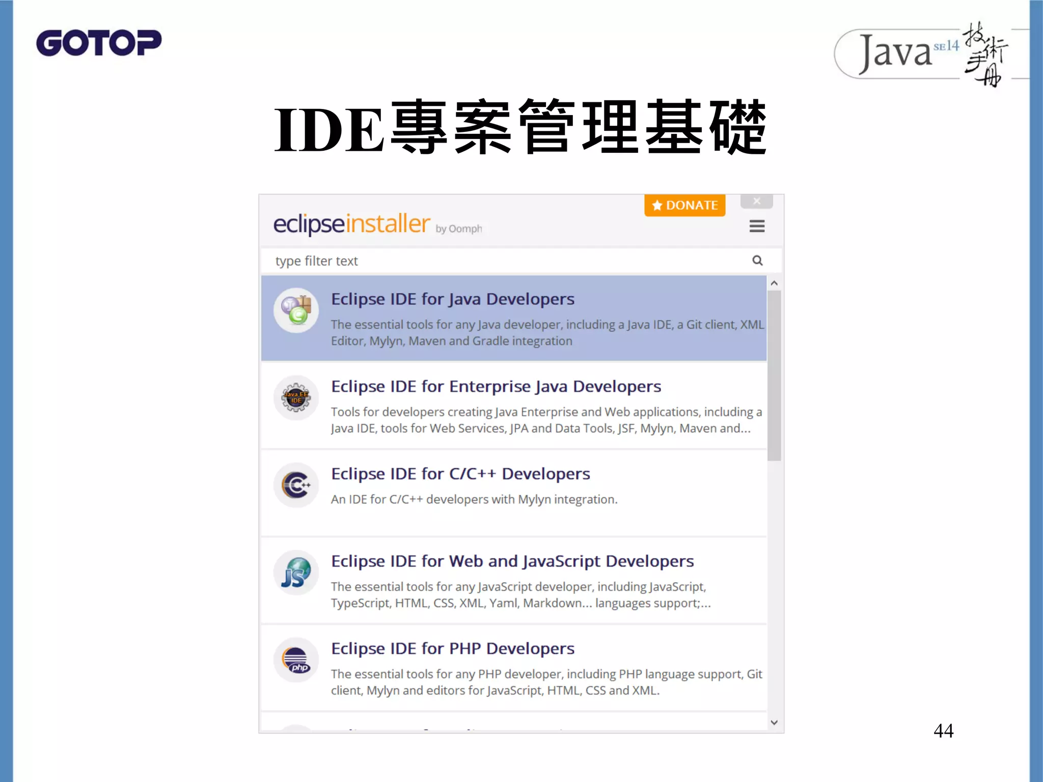Select Eclipse IDE for Web and JavaScript Developers
This screenshot has height=782, width=1043.
click(513, 580)
